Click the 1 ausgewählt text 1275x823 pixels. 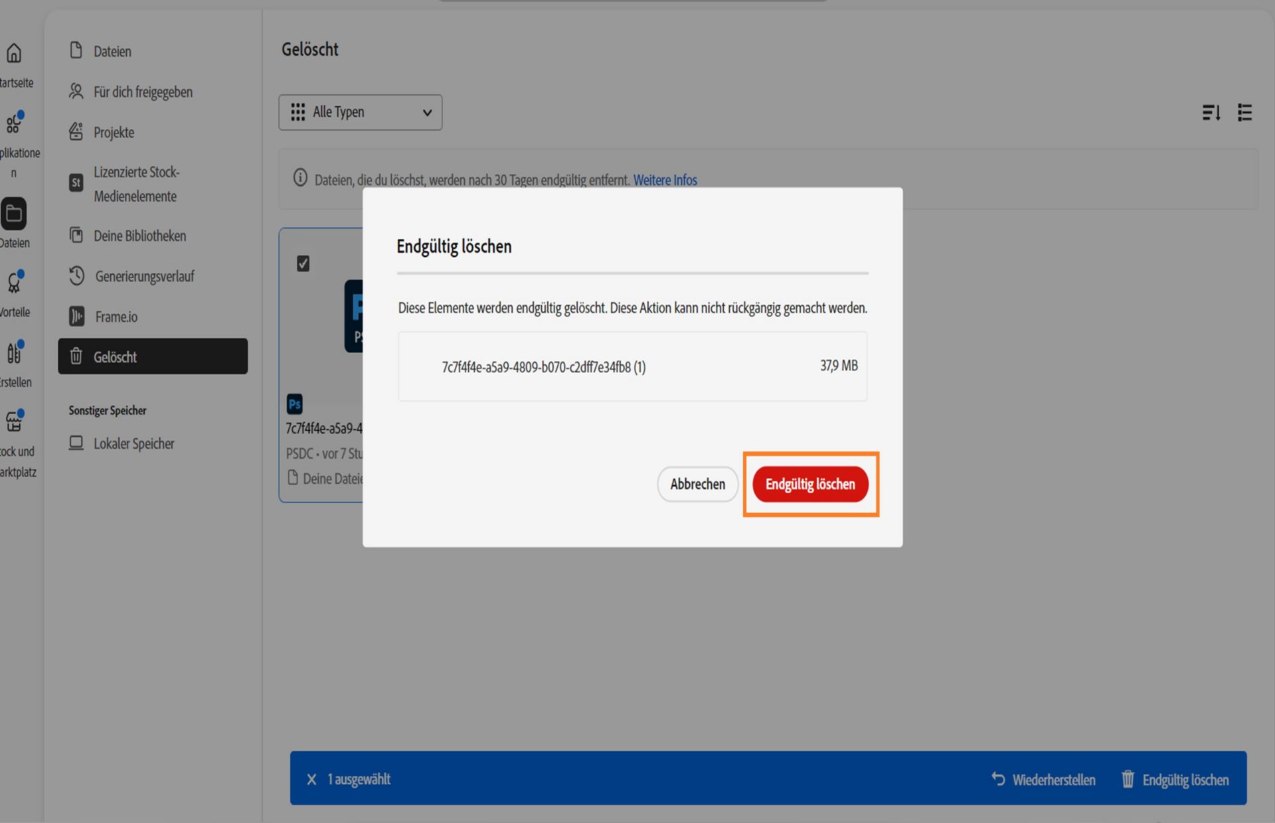(x=359, y=779)
